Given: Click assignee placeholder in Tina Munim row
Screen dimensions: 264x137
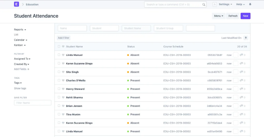Looking at the screenshot, I should 236,114.
